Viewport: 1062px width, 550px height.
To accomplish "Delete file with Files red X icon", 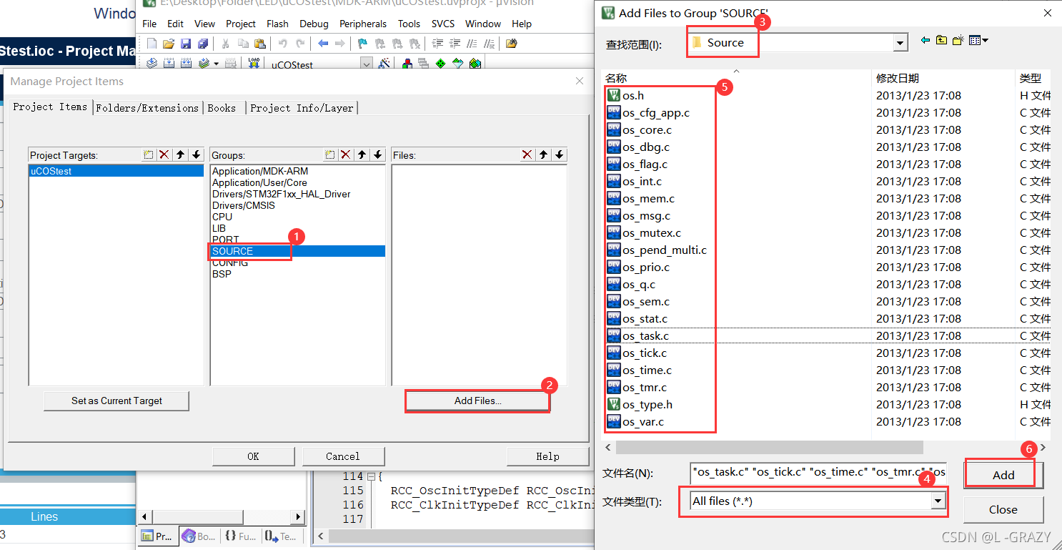I will click(x=527, y=154).
